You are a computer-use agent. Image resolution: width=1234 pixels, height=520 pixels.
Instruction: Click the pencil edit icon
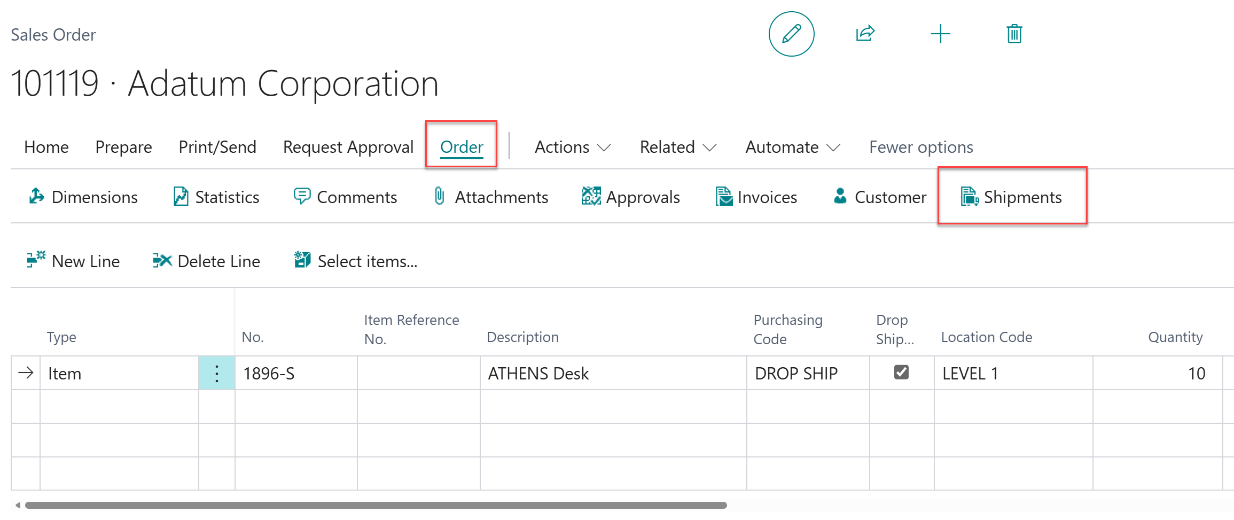[x=791, y=34]
